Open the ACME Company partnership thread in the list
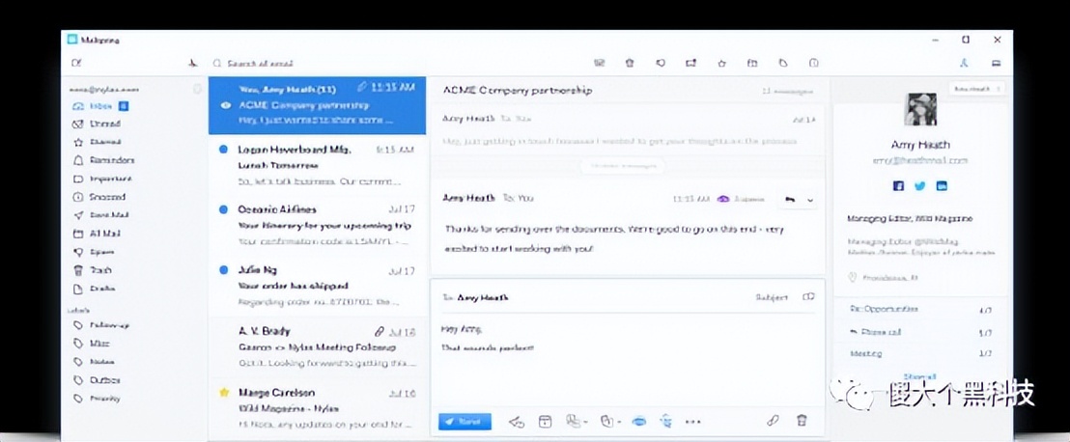1070x442 pixels. coord(318,105)
